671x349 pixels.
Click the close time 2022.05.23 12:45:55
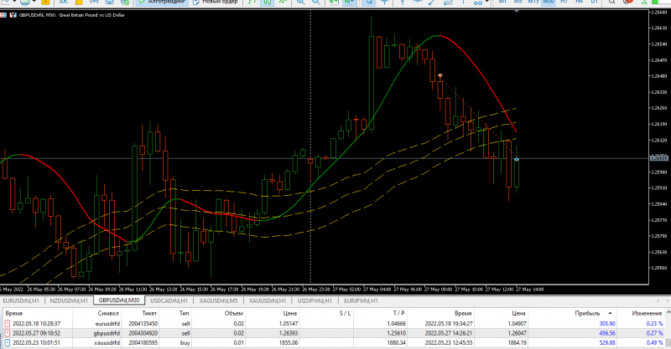pos(449,342)
